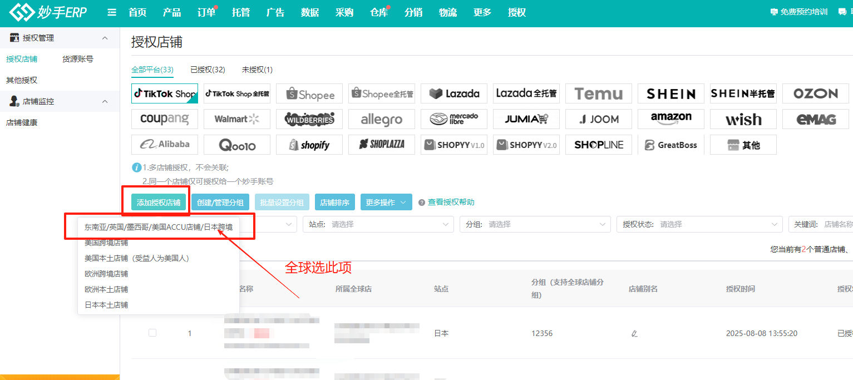Select the SHOPLAZZA platform tile
Image resolution: width=853 pixels, height=380 pixels.
[x=382, y=145]
